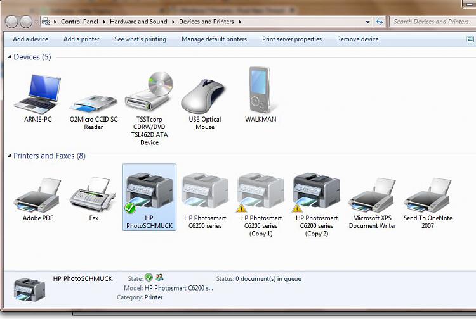Open the recent pages dropdown arrow

click(x=36, y=22)
